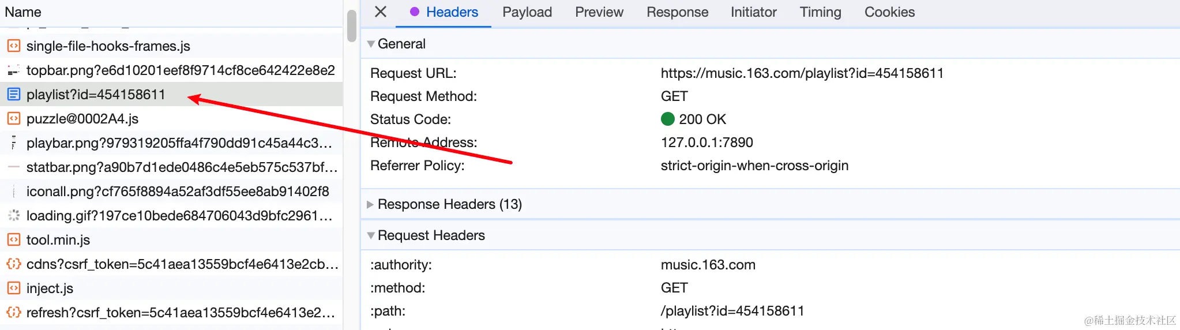This screenshot has width=1180, height=330.
Task: Select the puzzle@0002A4.js request
Action: pyautogui.click(x=172, y=119)
